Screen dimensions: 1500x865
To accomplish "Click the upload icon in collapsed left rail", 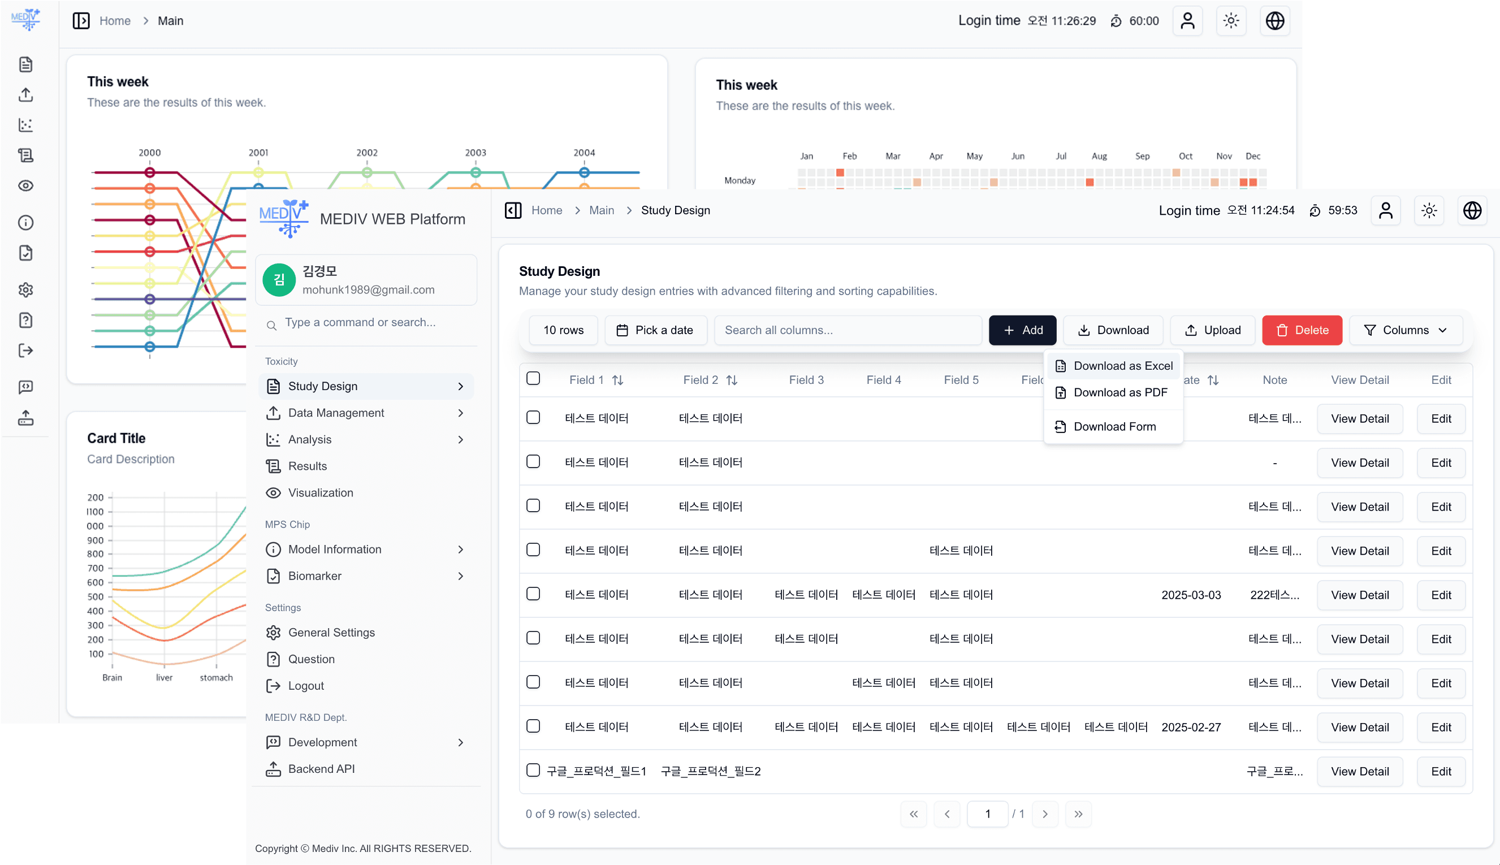I will point(25,94).
